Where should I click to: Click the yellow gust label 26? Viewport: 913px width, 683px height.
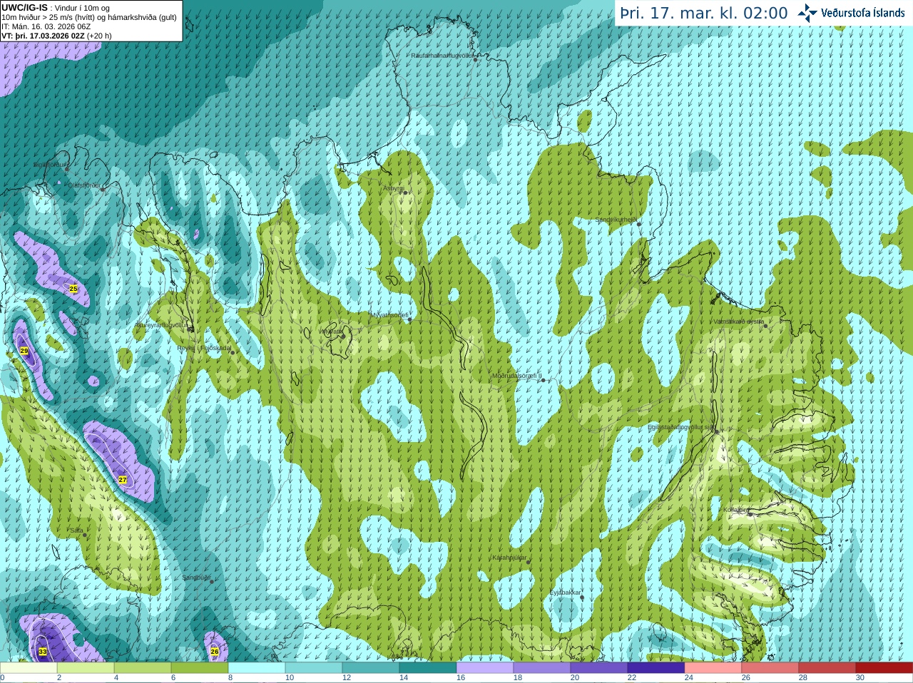point(215,652)
